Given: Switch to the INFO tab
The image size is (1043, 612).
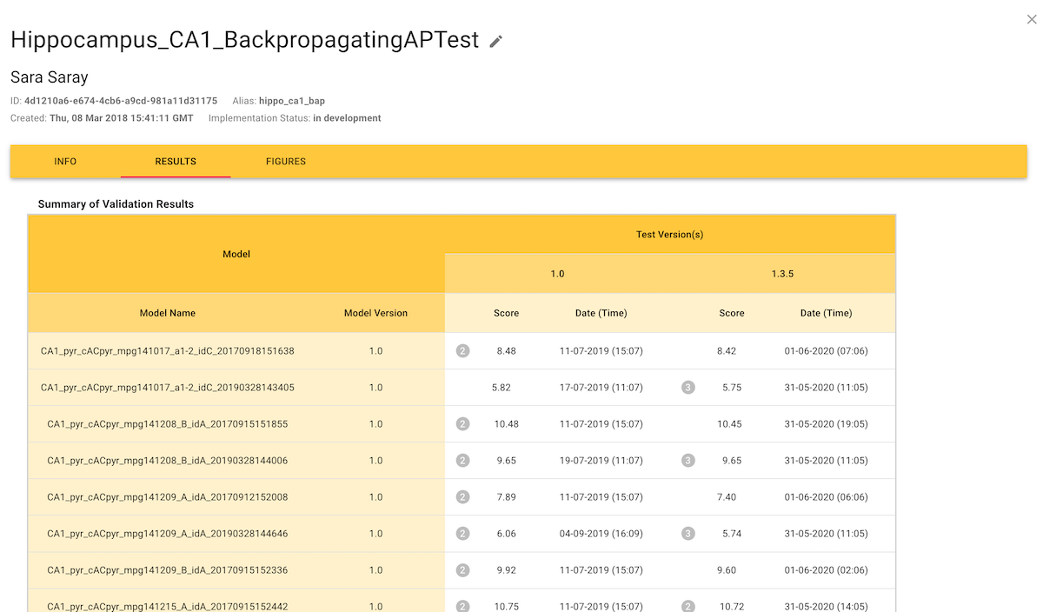Looking at the screenshot, I should click(x=65, y=162).
